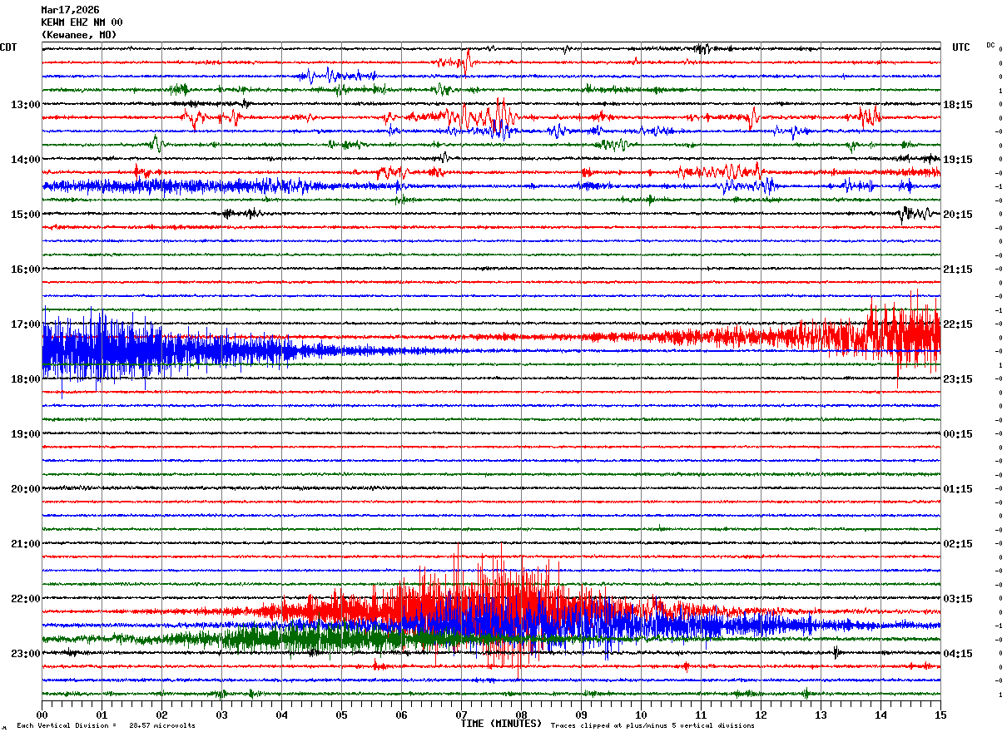Viewport: 1007px width, 737px height.
Task: Select the 17:00 CDT row label
Action: 25,324
